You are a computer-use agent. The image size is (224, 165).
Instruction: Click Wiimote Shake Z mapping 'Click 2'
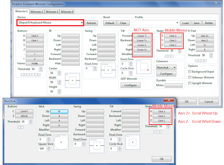(x=173, y=45)
